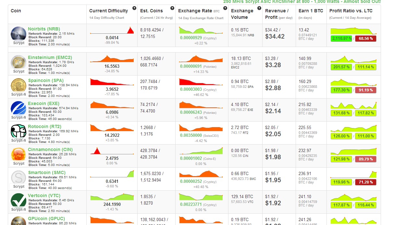Click the Vertcoin difficulty value 244.1990
The width and height of the screenshot is (393, 225).
point(112,205)
